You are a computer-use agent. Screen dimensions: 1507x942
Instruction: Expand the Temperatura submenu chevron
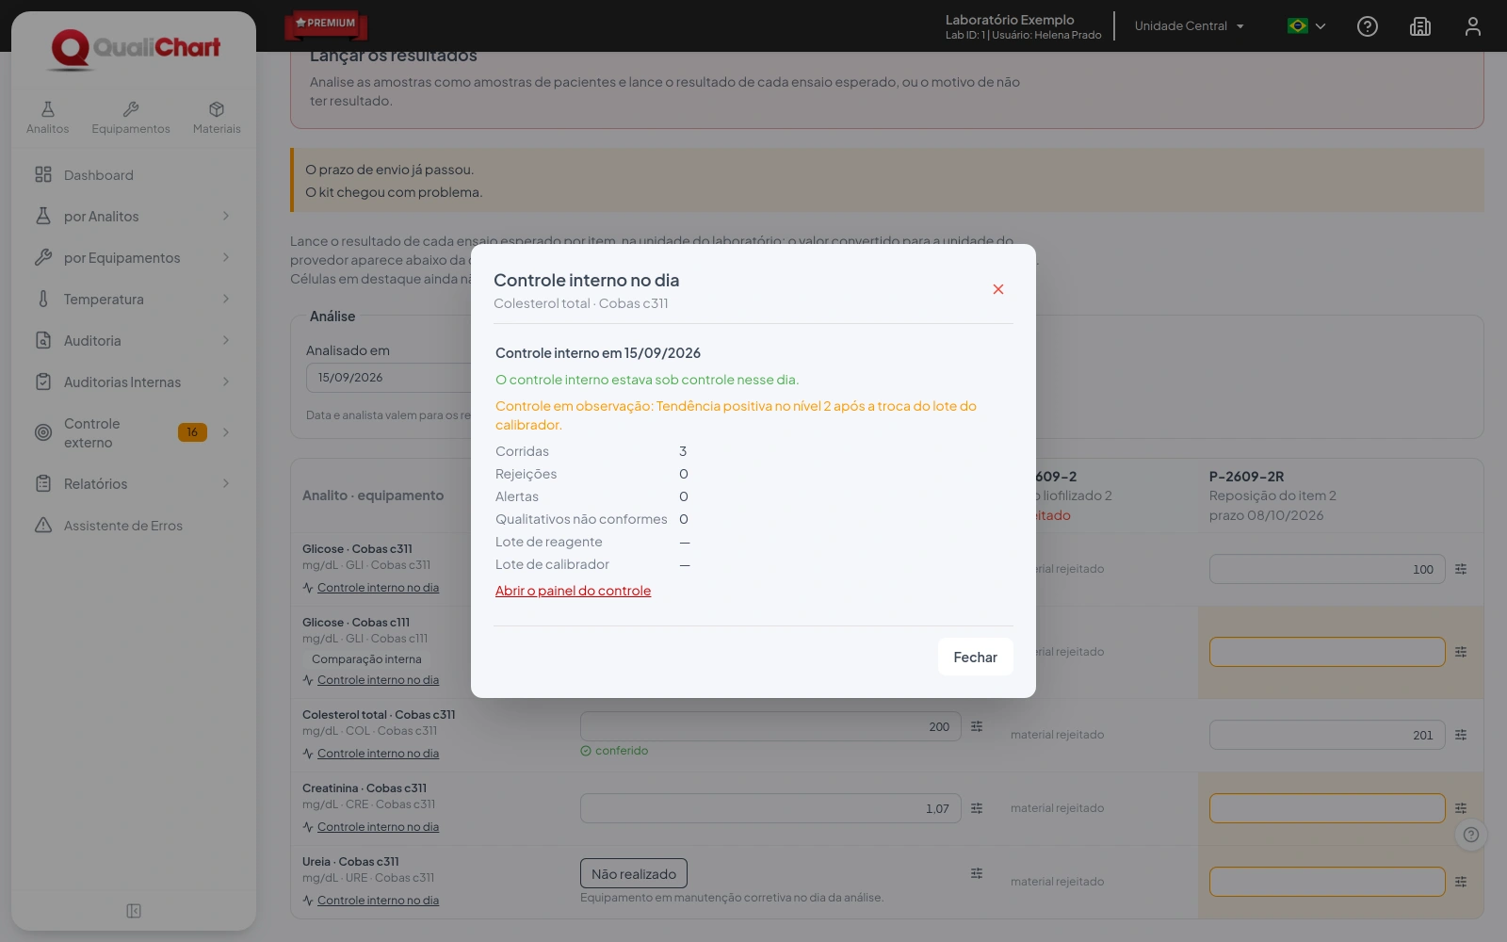coord(226,300)
